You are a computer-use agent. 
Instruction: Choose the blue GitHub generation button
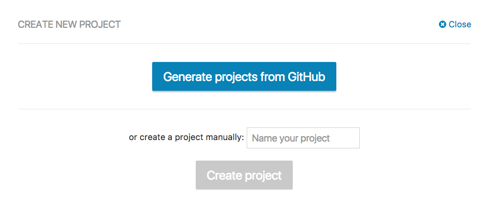(244, 77)
